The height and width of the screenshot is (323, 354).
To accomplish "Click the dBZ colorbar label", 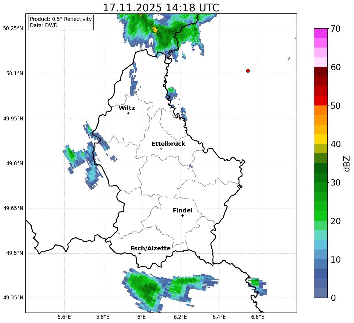I will click(347, 163).
